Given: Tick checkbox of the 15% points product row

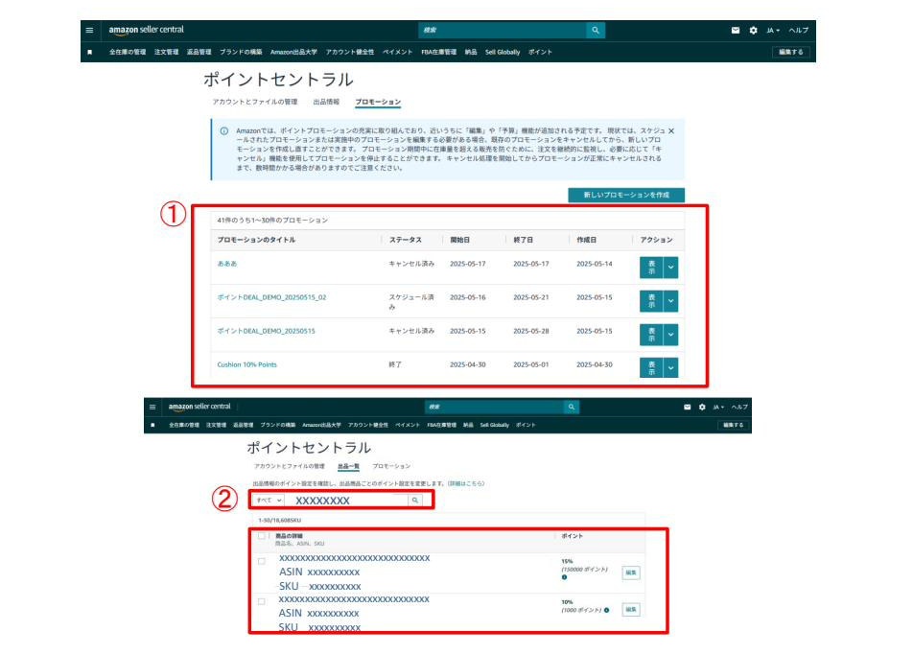Looking at the screenshot, I should pos(262,561).
